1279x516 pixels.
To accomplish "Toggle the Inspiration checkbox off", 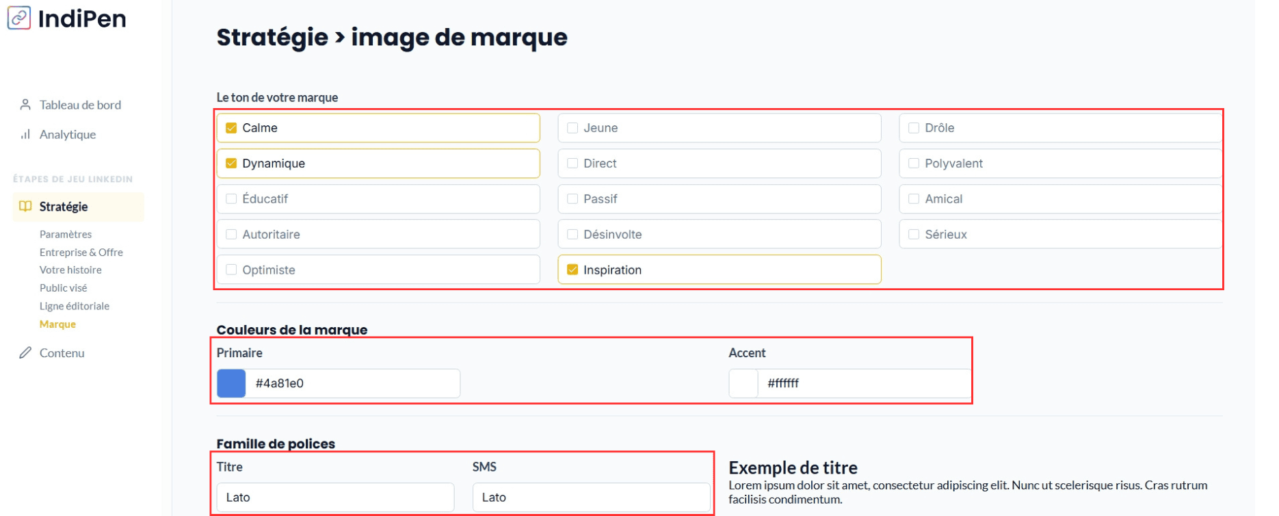I will 572,270.
